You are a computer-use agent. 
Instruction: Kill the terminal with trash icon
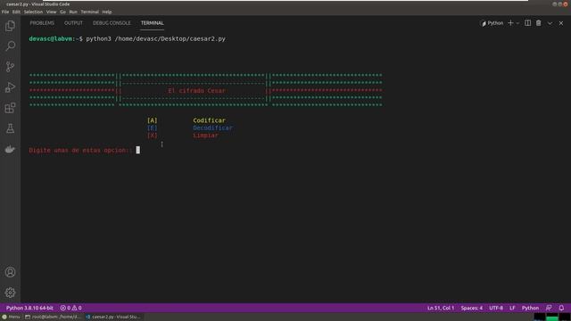pos(539,23)
